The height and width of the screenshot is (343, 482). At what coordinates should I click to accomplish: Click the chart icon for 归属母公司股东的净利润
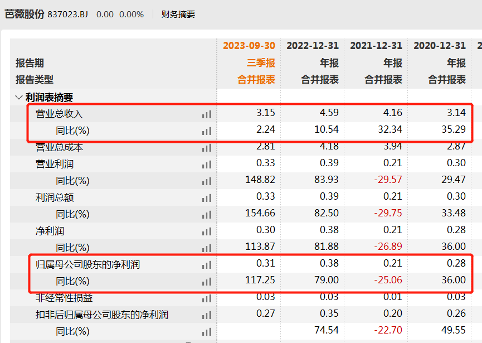click(x=207, y=265)
